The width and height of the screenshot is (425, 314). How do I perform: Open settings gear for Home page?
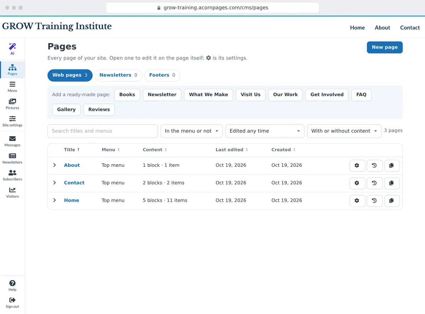point(357,200)
